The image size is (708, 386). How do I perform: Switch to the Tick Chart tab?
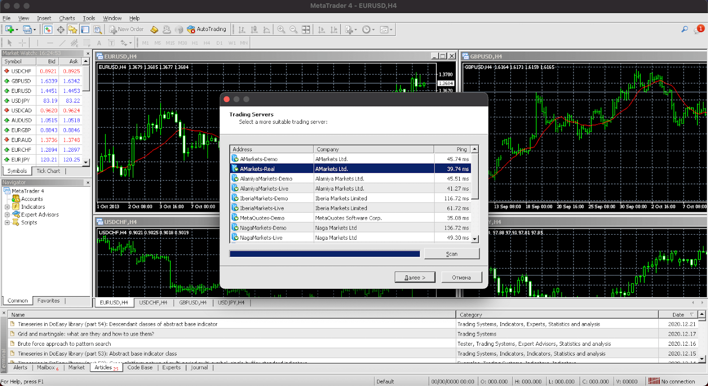tap(48, 171)
